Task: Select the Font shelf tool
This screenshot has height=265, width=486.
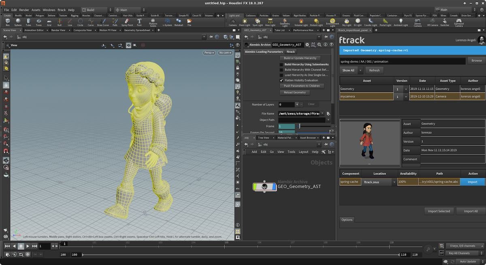Action: point(139,22)
